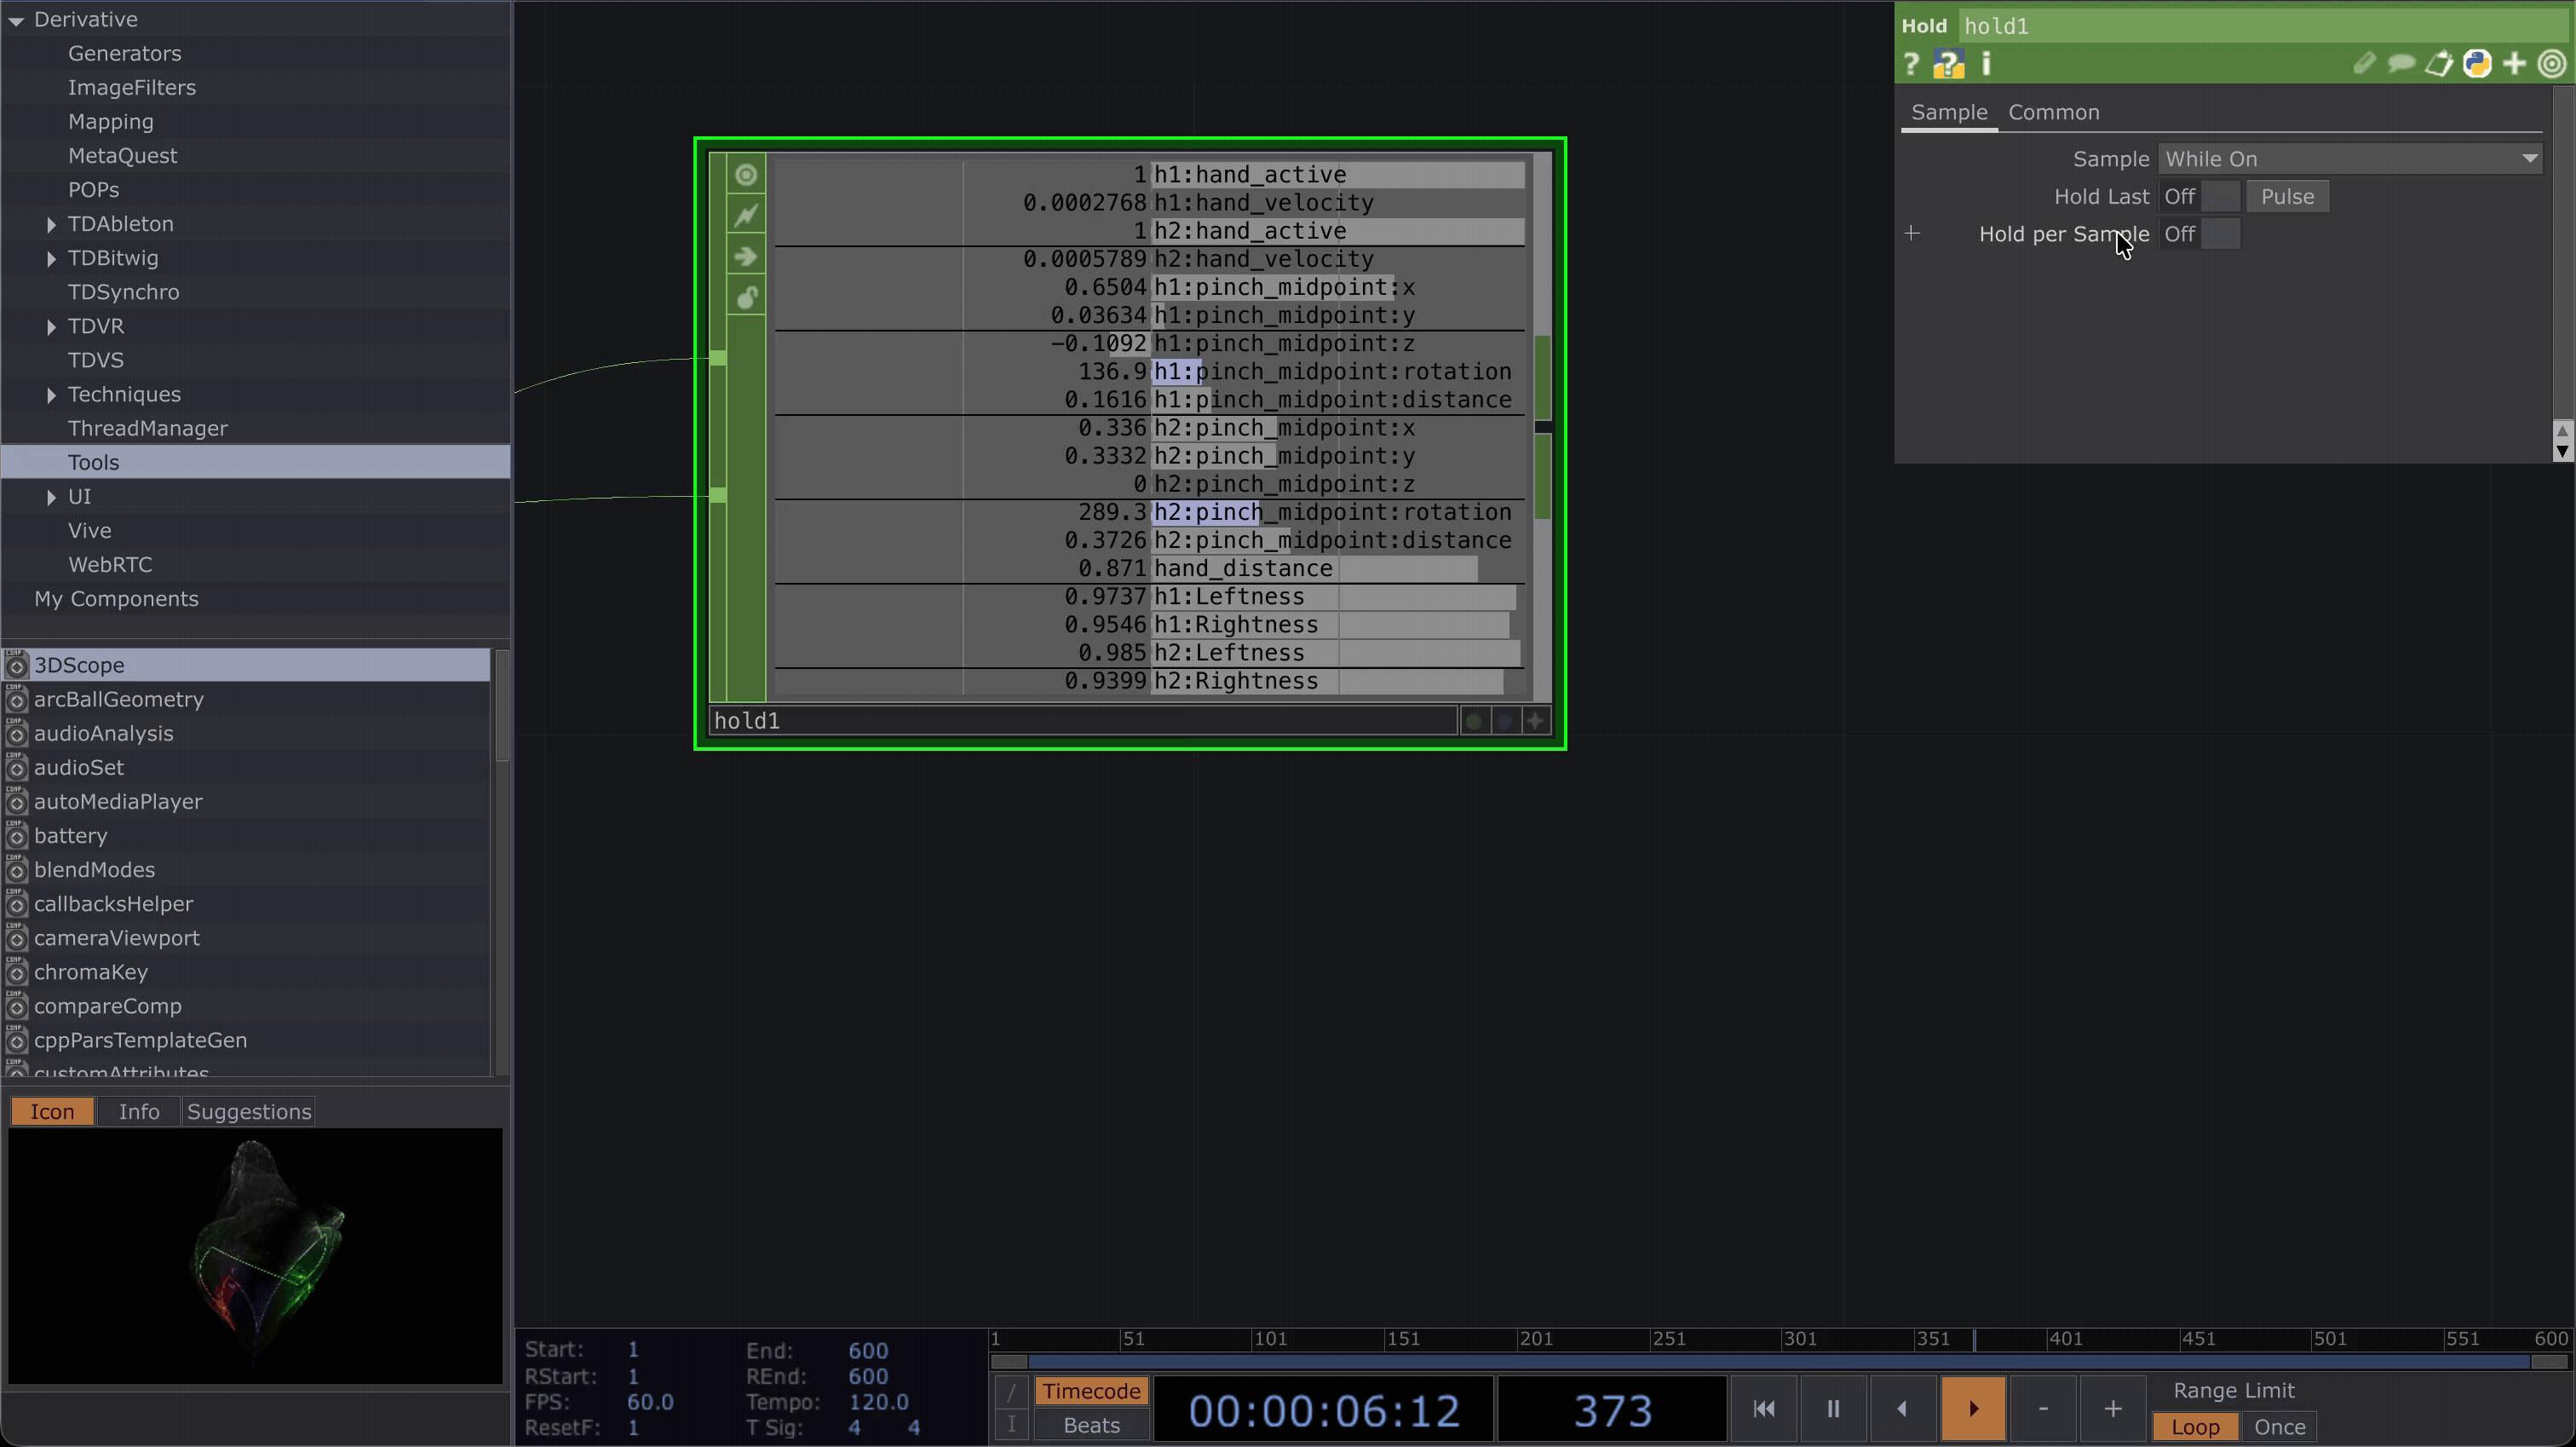
Task: Click the comment bubble icon
Action: tap(2400, 64)
